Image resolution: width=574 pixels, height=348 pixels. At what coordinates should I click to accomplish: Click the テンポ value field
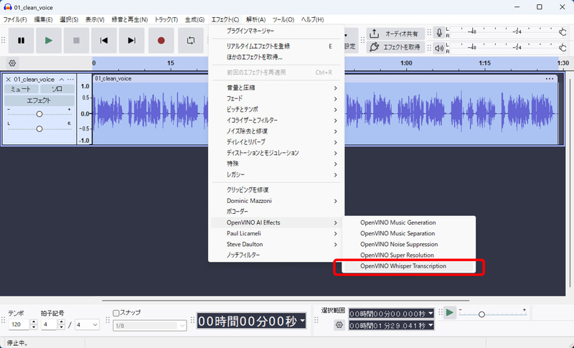tap(19, 324)
